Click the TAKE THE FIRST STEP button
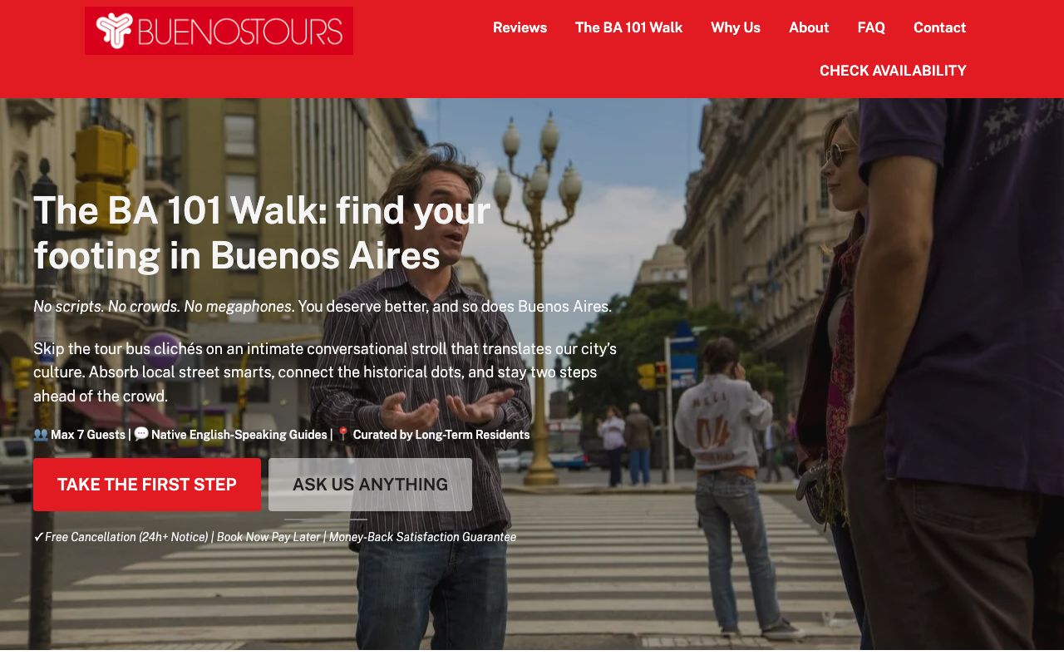Screen dimensions: 1064x665 (147, 485)
